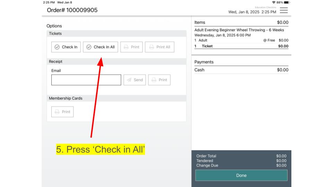Print the membership cards
The height and width of the screenshot is (187, 333).
(62, 112)
